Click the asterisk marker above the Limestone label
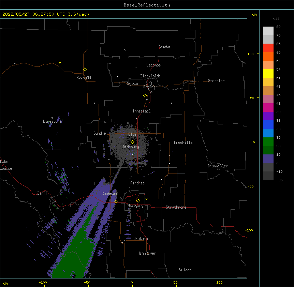The height and width of the screenshot is (287, 294). (x=52, y=118)
